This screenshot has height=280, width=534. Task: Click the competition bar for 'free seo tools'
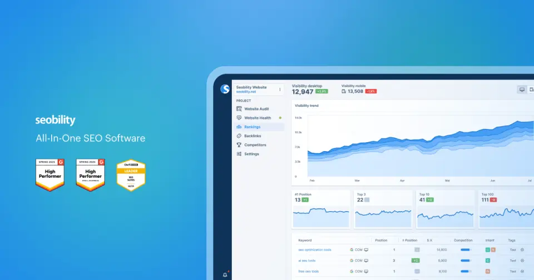click(x=466, y=272)
